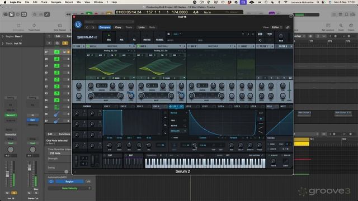Expand the Track: Inst 16 inspector
This screenshot has width=358, height=201.
(x=3, y=44)
